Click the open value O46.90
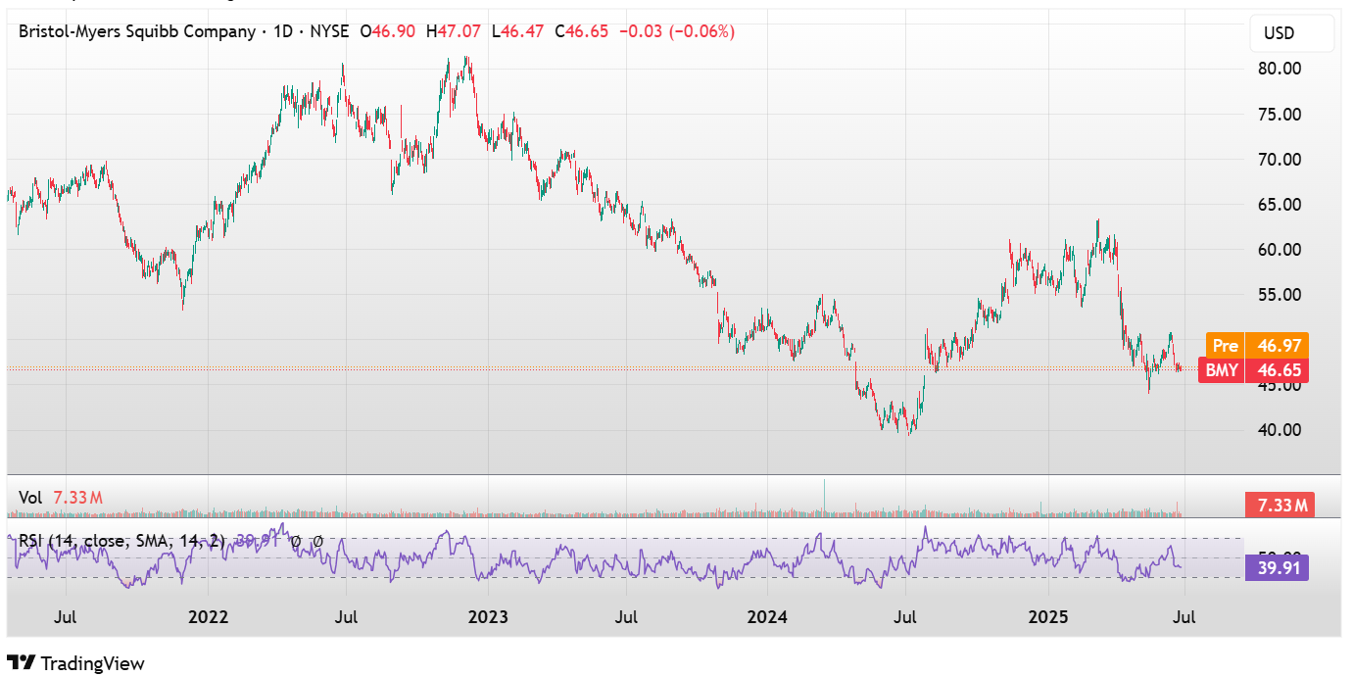The height and width of the screenshot is (677, 1353). click(x=389, y=31)
